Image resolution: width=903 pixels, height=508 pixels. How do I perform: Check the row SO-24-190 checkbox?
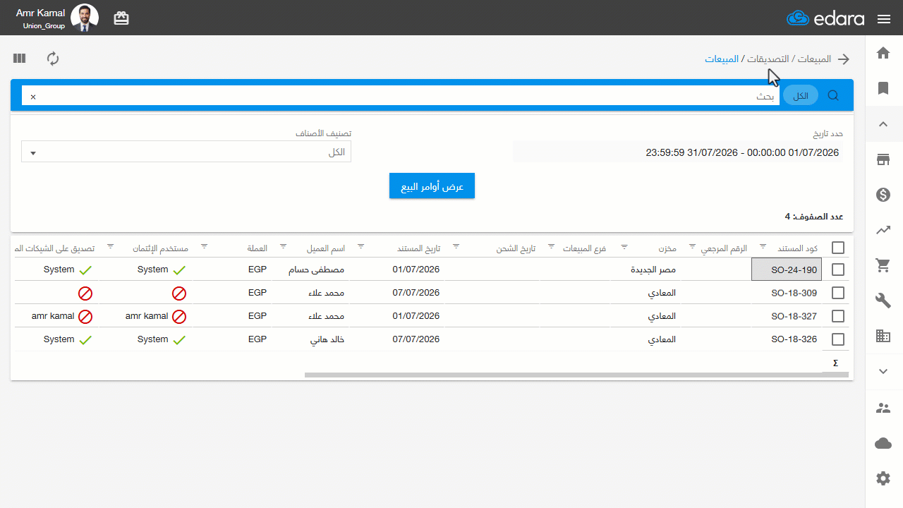click(x=838, y=270)
